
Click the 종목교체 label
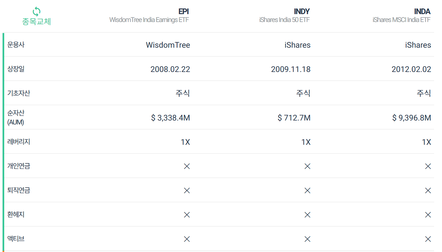[x=36, y=21]
